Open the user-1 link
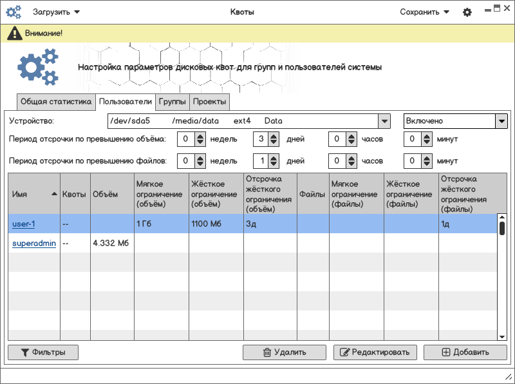Image resolution: width=515 pixels, height=384 pixels. pos(23,224)
